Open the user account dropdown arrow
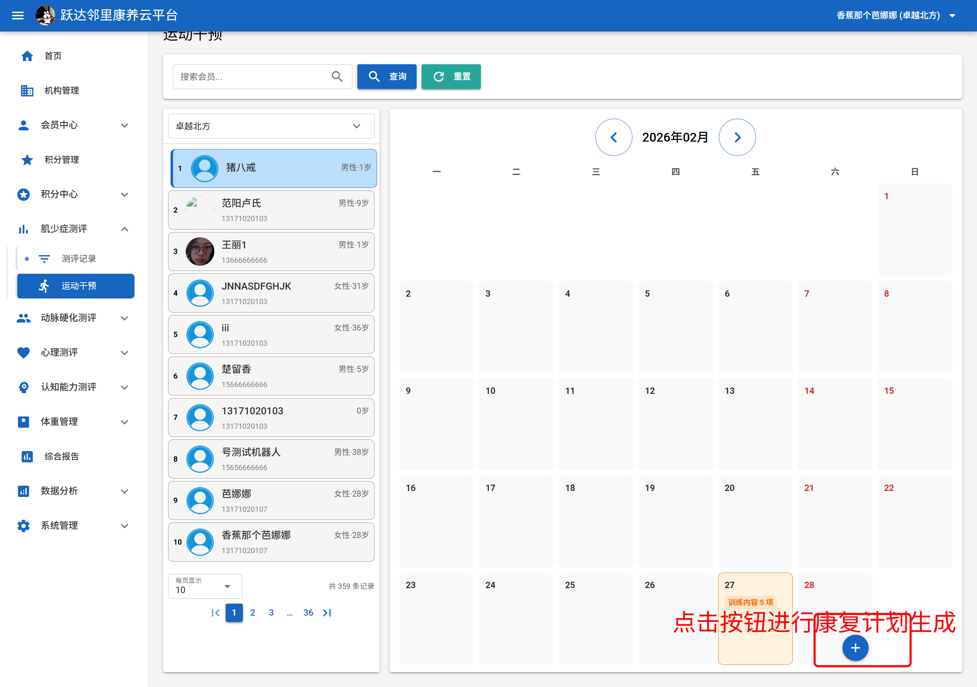This screenshot has height=687, width=977. coord(953,16)
